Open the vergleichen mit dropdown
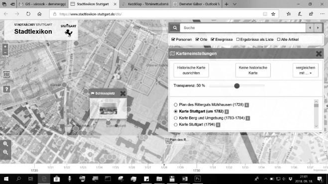The image size is (328, 184). pos(306,70)
